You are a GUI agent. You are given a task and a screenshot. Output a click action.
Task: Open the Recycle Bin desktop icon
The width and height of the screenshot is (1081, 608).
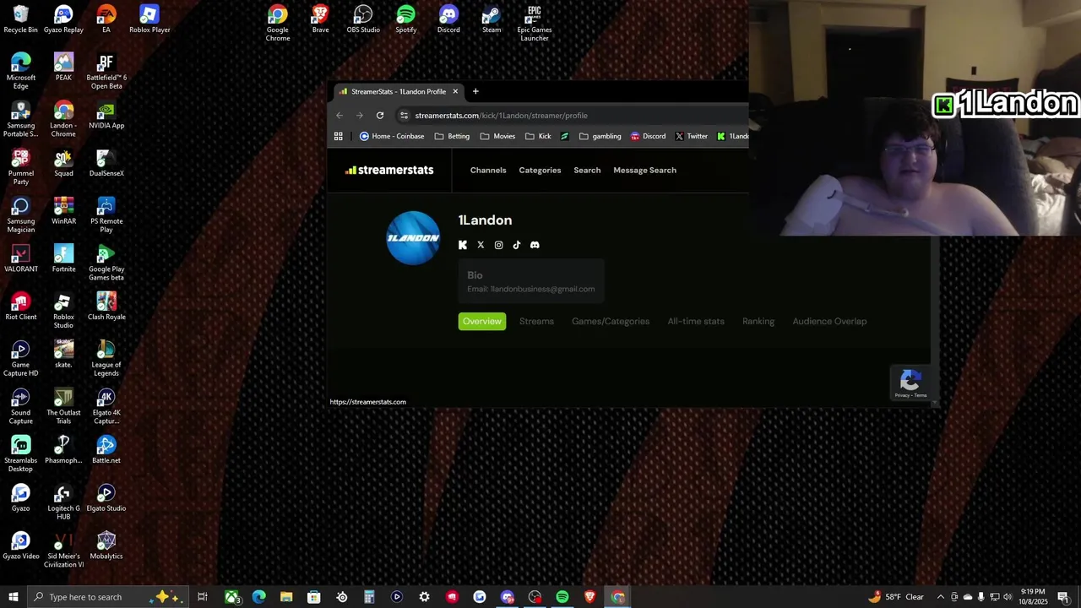[x=21, y=19]
